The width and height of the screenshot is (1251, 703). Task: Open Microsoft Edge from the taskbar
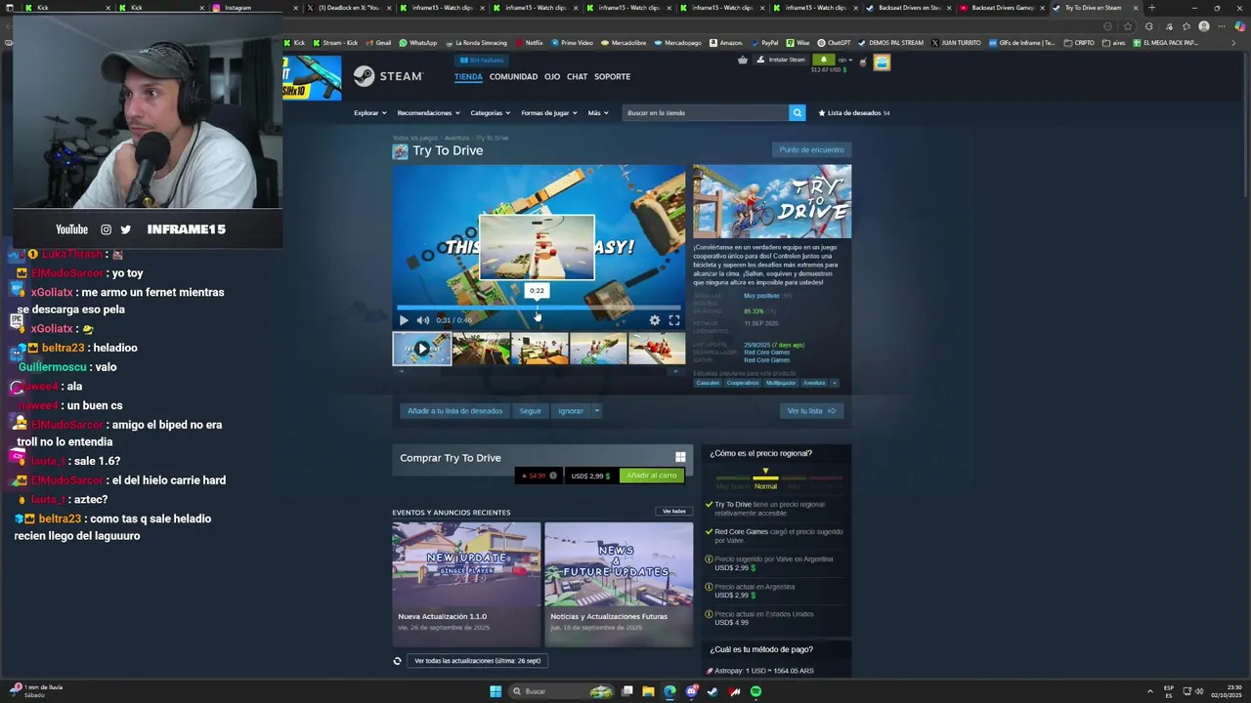669,691
